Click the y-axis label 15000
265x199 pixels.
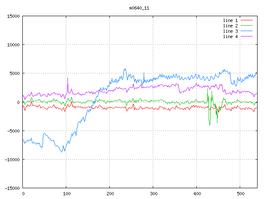pos(13,16)
